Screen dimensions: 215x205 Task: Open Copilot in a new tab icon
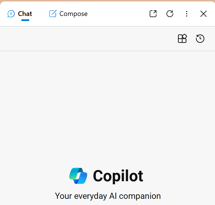coord(153,14)
